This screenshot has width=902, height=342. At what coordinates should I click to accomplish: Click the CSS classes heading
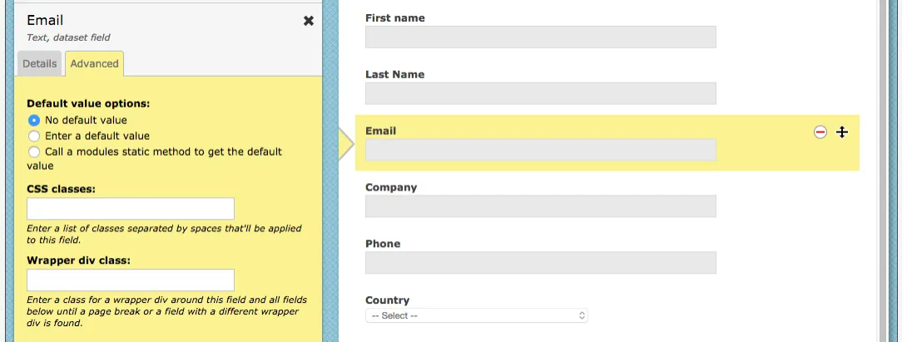pyautogui.click(x=61, y=189)
